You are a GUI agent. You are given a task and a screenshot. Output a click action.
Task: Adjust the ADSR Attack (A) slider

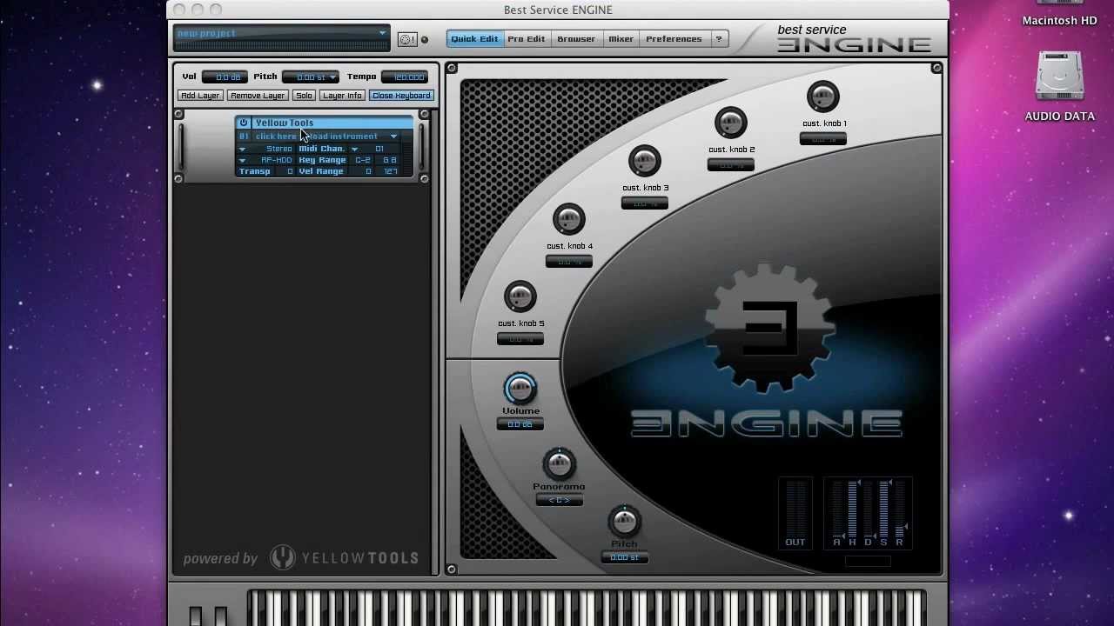coord(837,509)
